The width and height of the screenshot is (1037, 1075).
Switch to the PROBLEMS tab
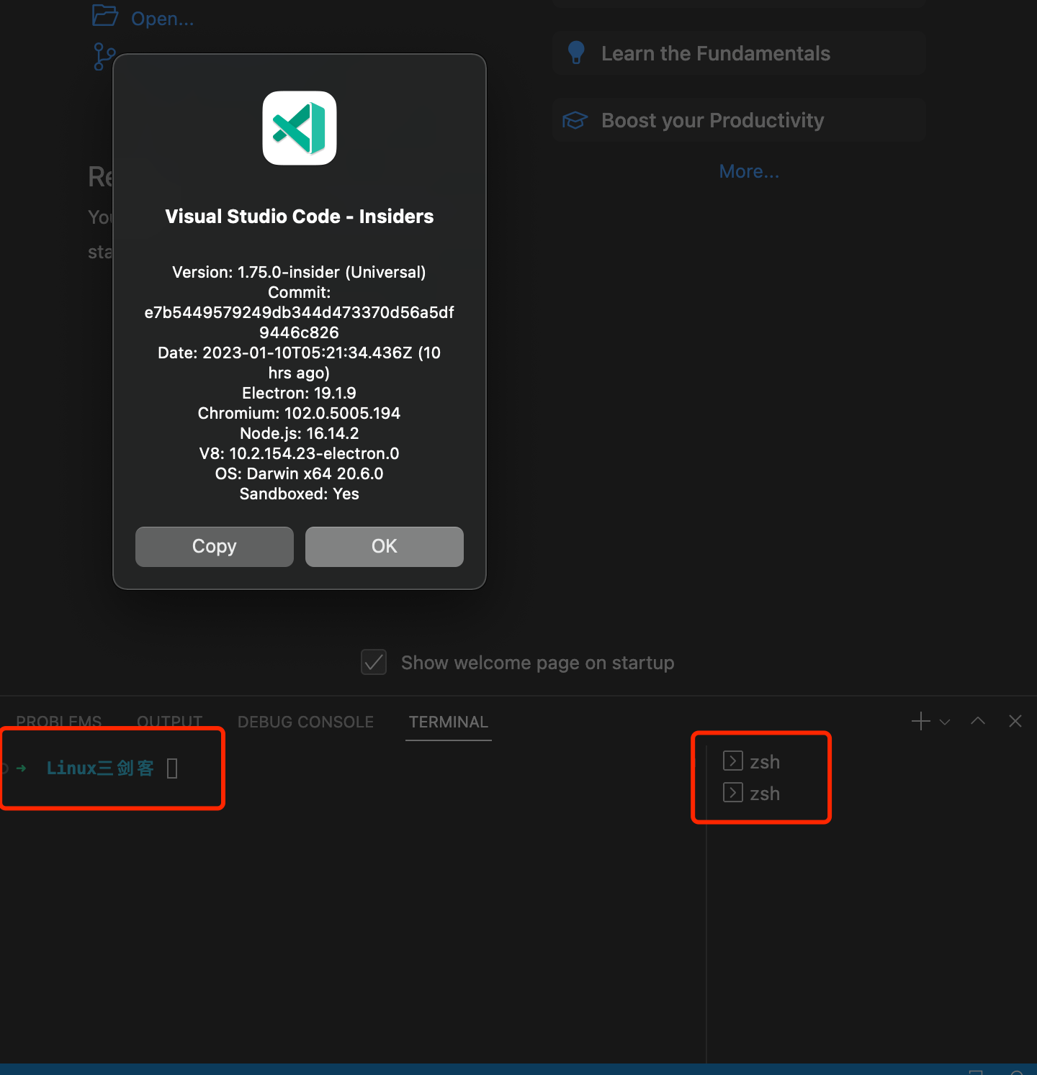coord(58,721)
